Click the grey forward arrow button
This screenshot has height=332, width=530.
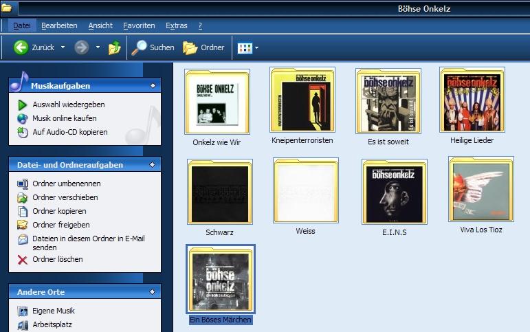point(82,47)
